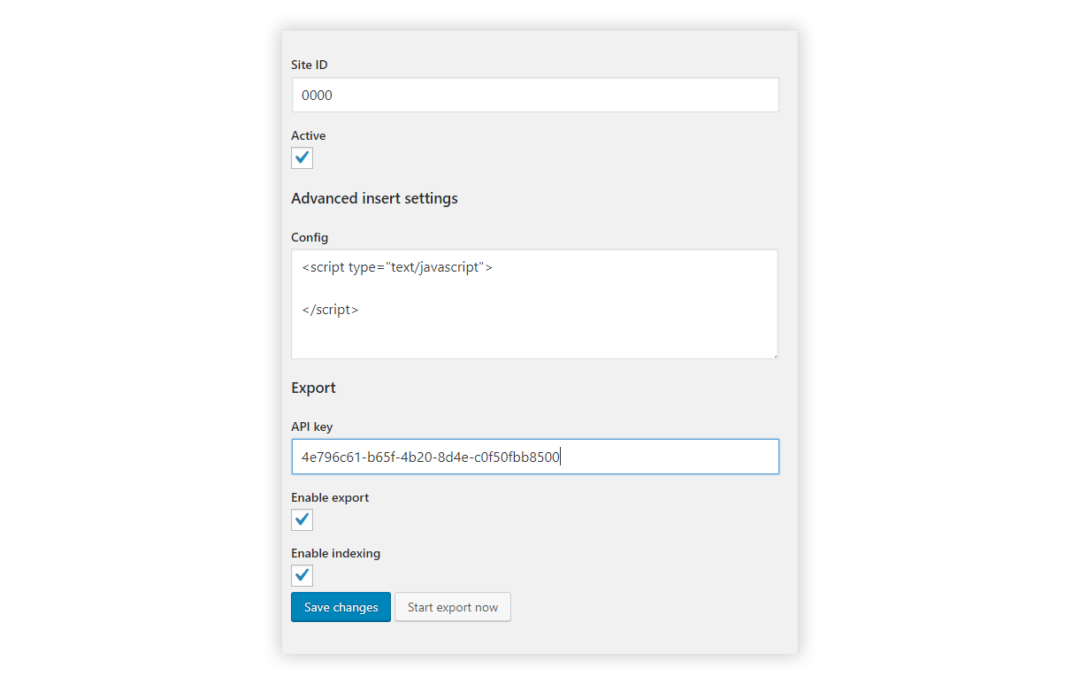Click the Active label text
This screenshot has height=684, width=1080.
309,135
